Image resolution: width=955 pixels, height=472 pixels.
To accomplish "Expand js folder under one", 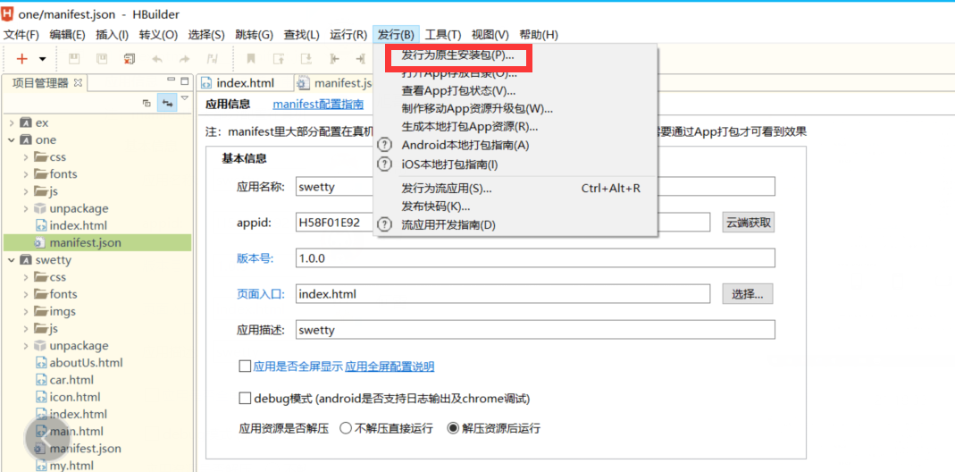I will (x=26, y=191).
